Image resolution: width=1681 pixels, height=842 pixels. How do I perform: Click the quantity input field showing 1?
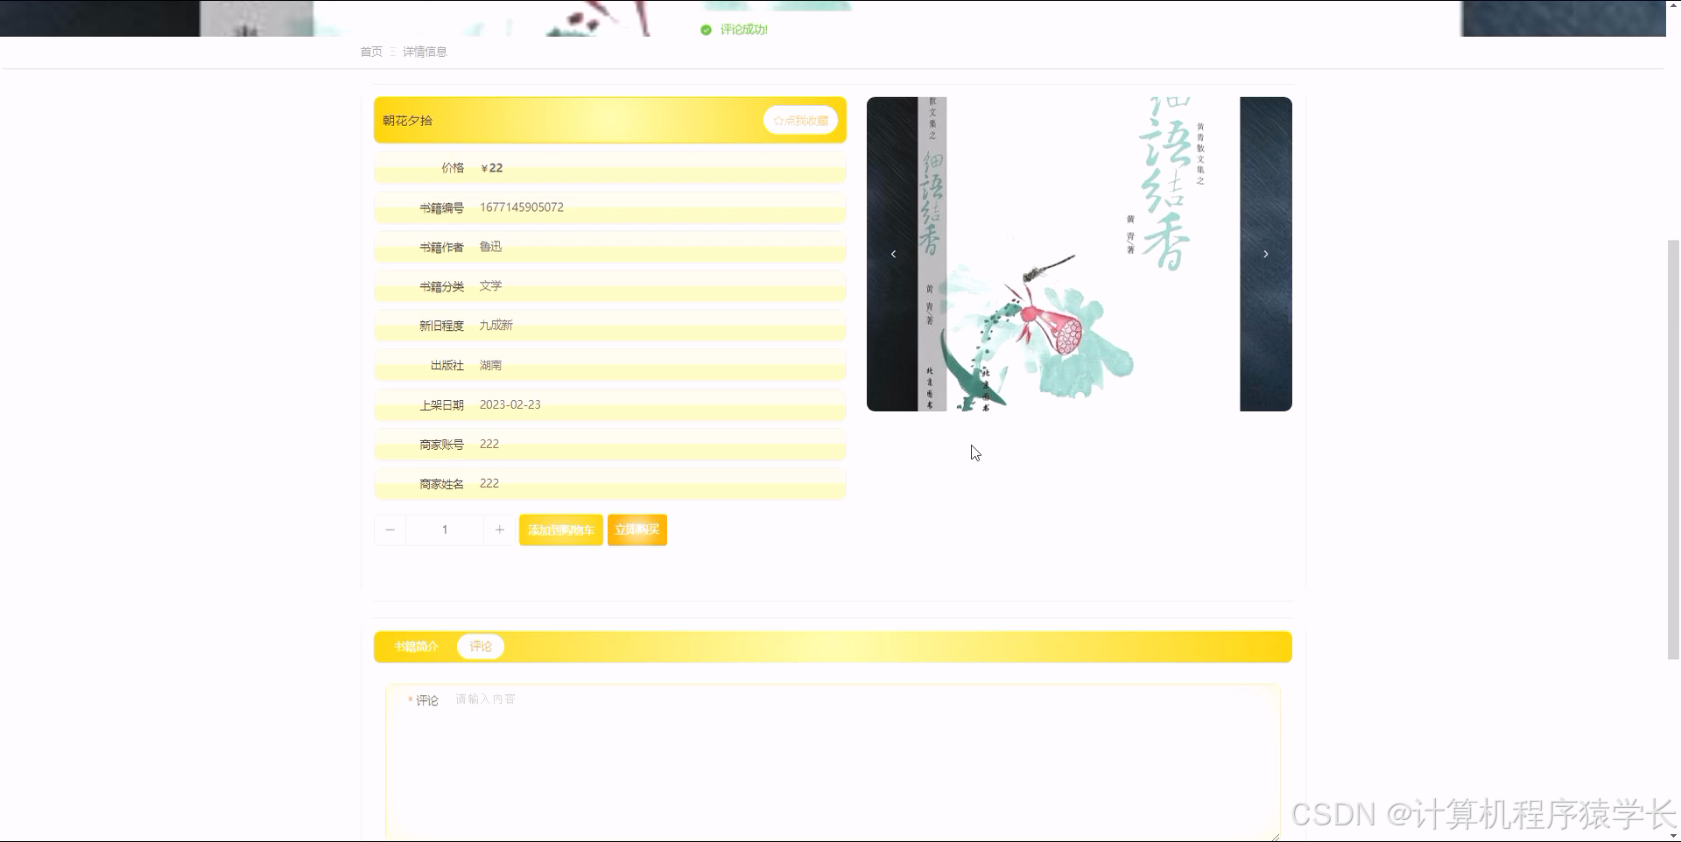tap(445, 530)
